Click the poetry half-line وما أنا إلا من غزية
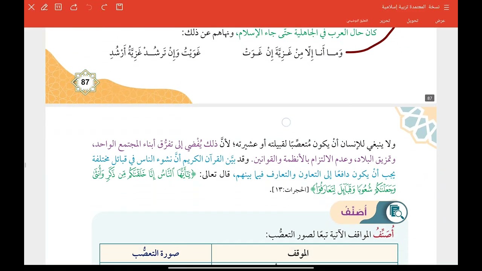This screenshot has width=482, height=271. (x=293, y=53)
